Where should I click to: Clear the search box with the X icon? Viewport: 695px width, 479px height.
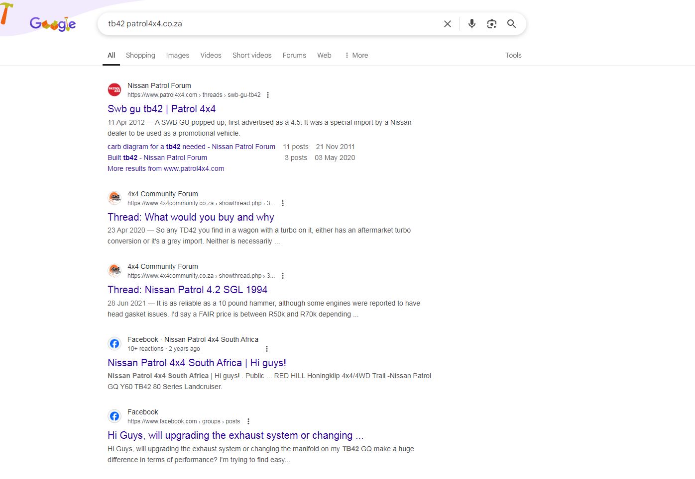coord(448,24)
